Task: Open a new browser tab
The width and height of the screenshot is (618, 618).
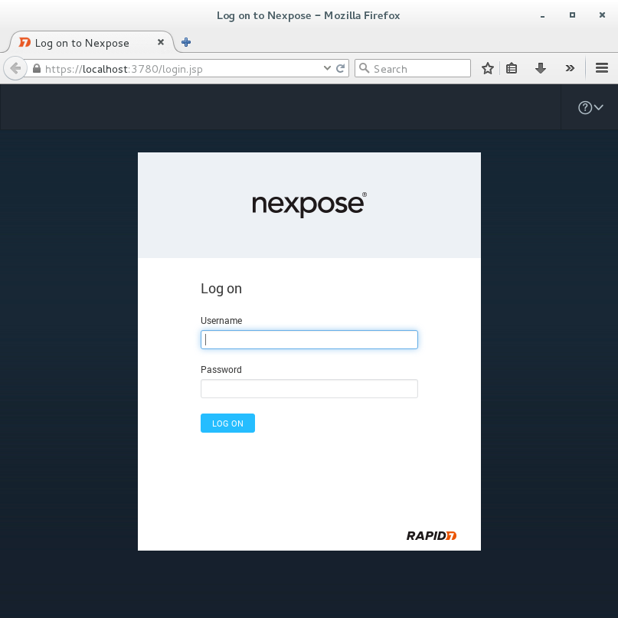Action: (x=186, y=42)
